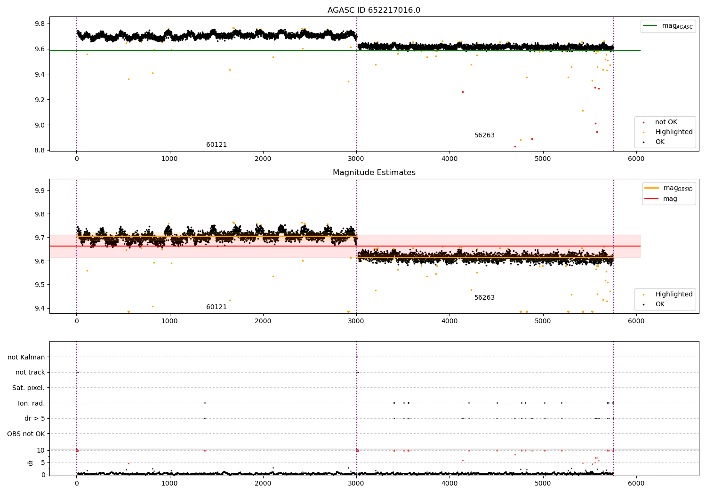This screenshot has width=706, height=494.
Task: Click the '4000' x tick of the middle plot
Action: click(449, 321)
